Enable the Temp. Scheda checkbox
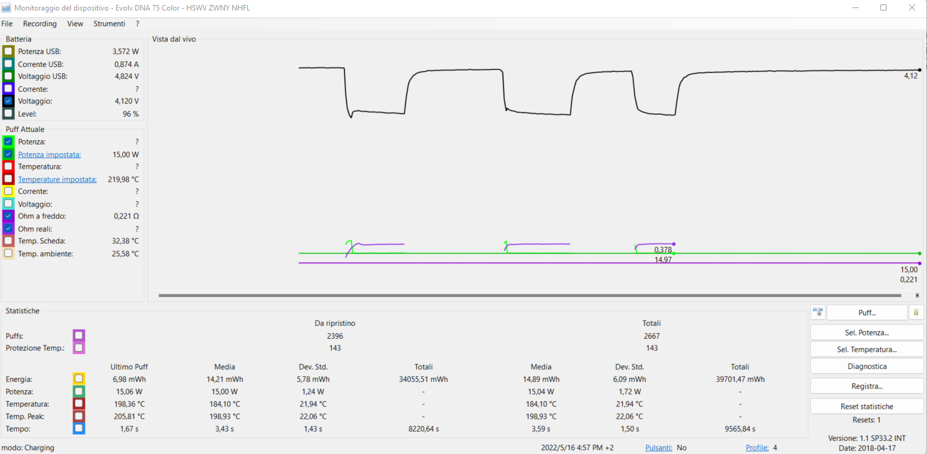The height and width of the screenshot is (454, 927). click(8, 241)
